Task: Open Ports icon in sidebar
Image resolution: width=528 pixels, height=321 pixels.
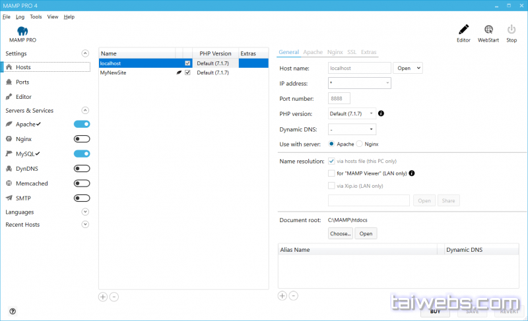Action: point(9,82)
